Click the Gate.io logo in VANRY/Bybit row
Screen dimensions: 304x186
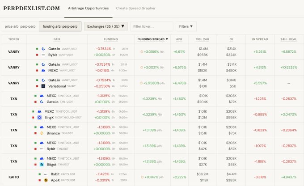[43, 49]
